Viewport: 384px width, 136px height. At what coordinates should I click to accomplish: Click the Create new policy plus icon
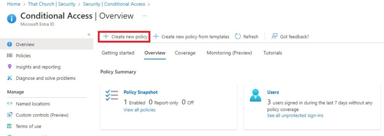point(106,36)
